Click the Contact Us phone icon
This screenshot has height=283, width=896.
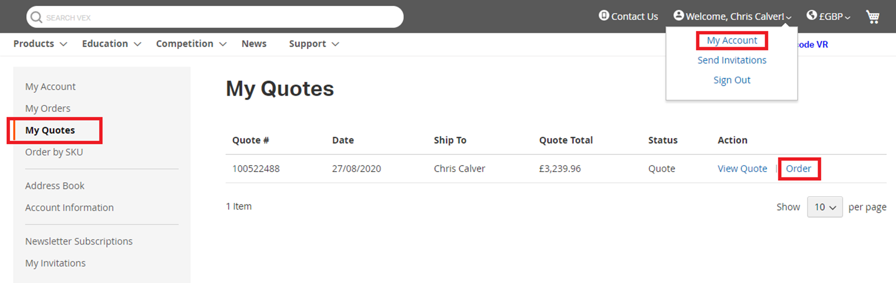pos(604,16)
